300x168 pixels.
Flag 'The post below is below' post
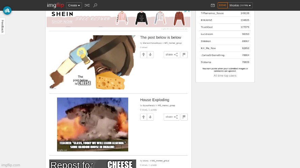(184, 55)
